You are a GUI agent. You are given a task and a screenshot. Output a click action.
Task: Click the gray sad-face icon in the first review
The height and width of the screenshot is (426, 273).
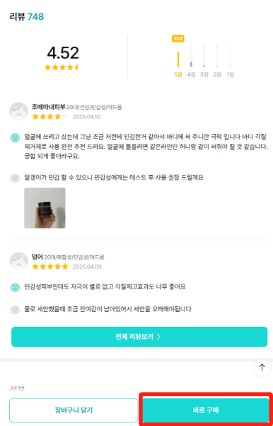15,178
